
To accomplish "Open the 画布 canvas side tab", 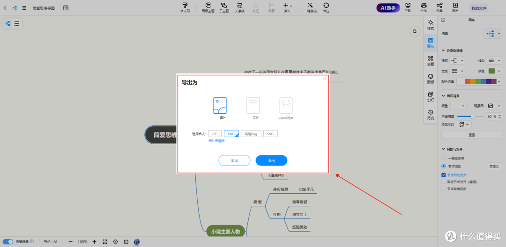I will tap(431, 43).
